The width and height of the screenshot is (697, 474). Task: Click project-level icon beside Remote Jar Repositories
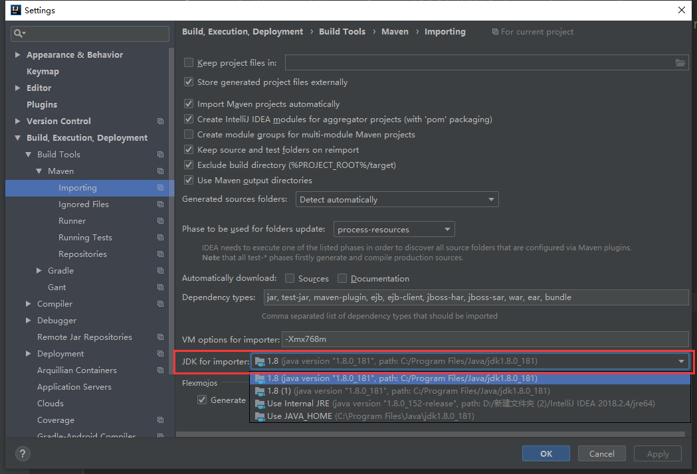pyautogui.click(x=161, y=337)
